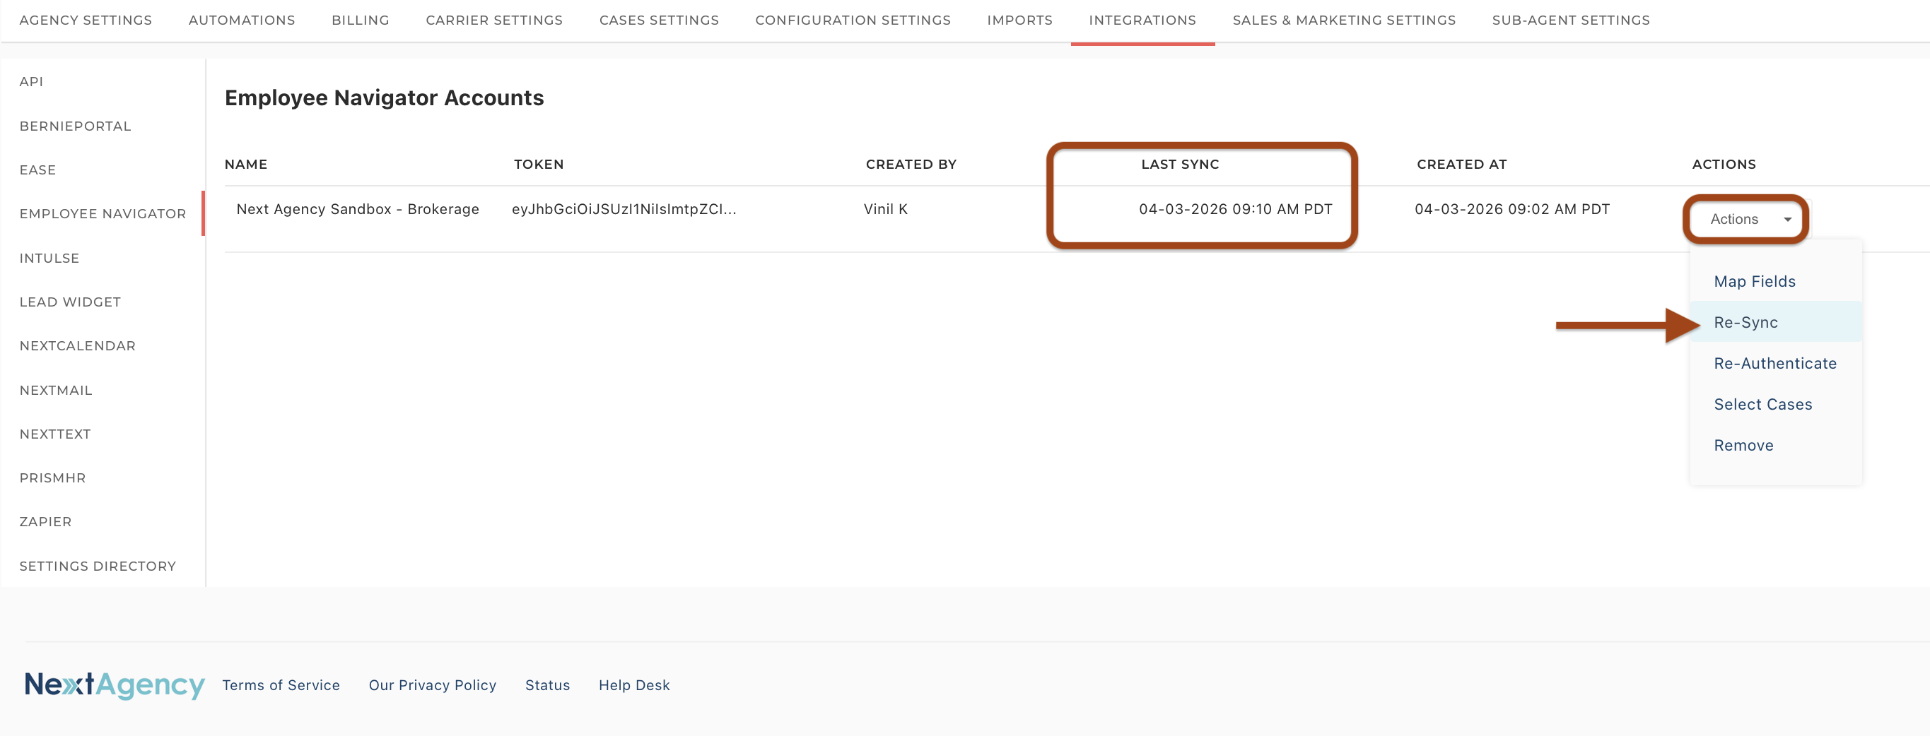The height and width of the screenshot is (736, 1930).
Task: Remove the Employee Navigator account
Action: click(x=1743, y=446)
